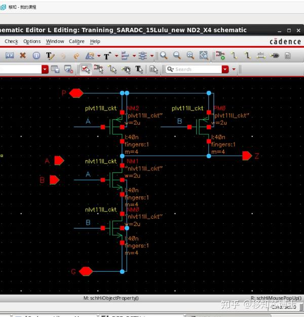This screenshot has height=317, width=304.
Task: Click the list-with-cursor selection icon
Action: 154,69
